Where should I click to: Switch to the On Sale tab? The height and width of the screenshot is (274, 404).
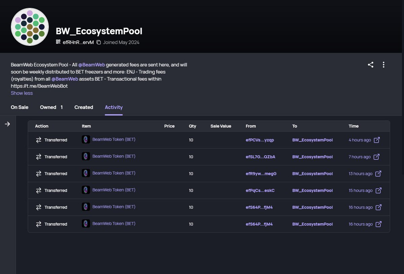click(x=20, y=107)
